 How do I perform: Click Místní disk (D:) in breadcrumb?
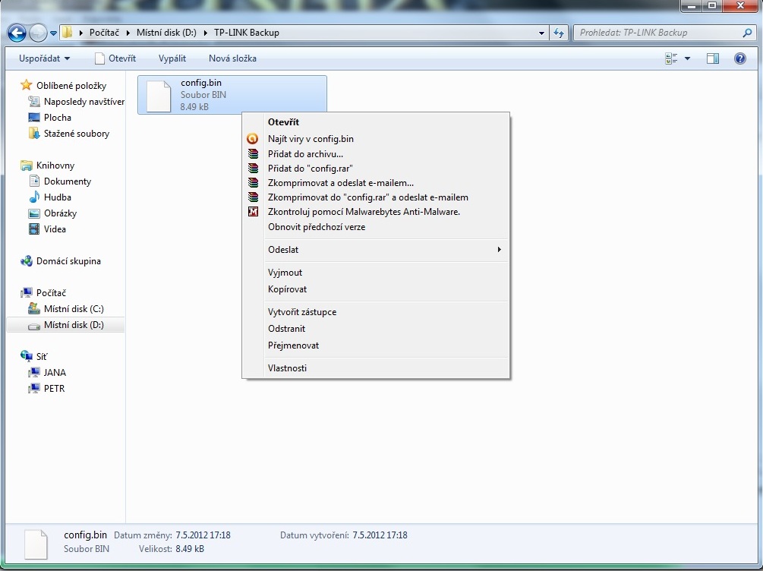click(x=166, y=33)
